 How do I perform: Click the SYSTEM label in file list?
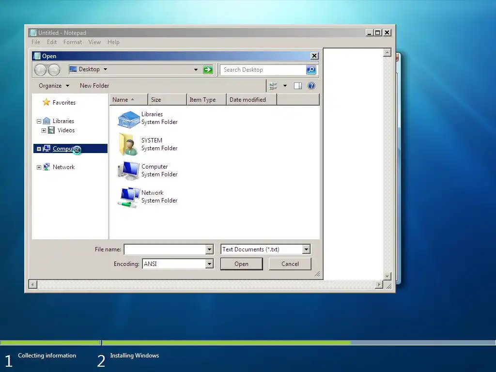pyautogui.click(x=152, y=140)
